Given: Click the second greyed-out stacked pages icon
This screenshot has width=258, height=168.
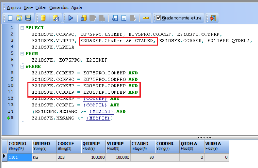Looking at the screenshot, I should click(102, 18).
